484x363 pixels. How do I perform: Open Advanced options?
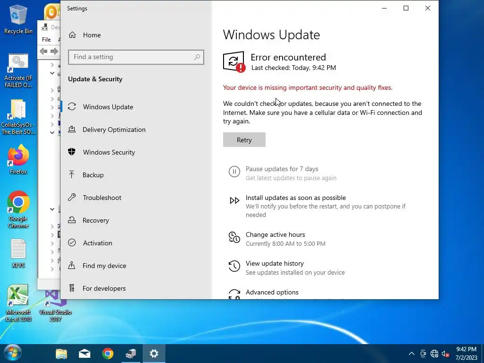coord(272,292)
